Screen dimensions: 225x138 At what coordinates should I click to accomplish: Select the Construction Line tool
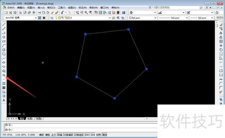(x=4, y=29)
